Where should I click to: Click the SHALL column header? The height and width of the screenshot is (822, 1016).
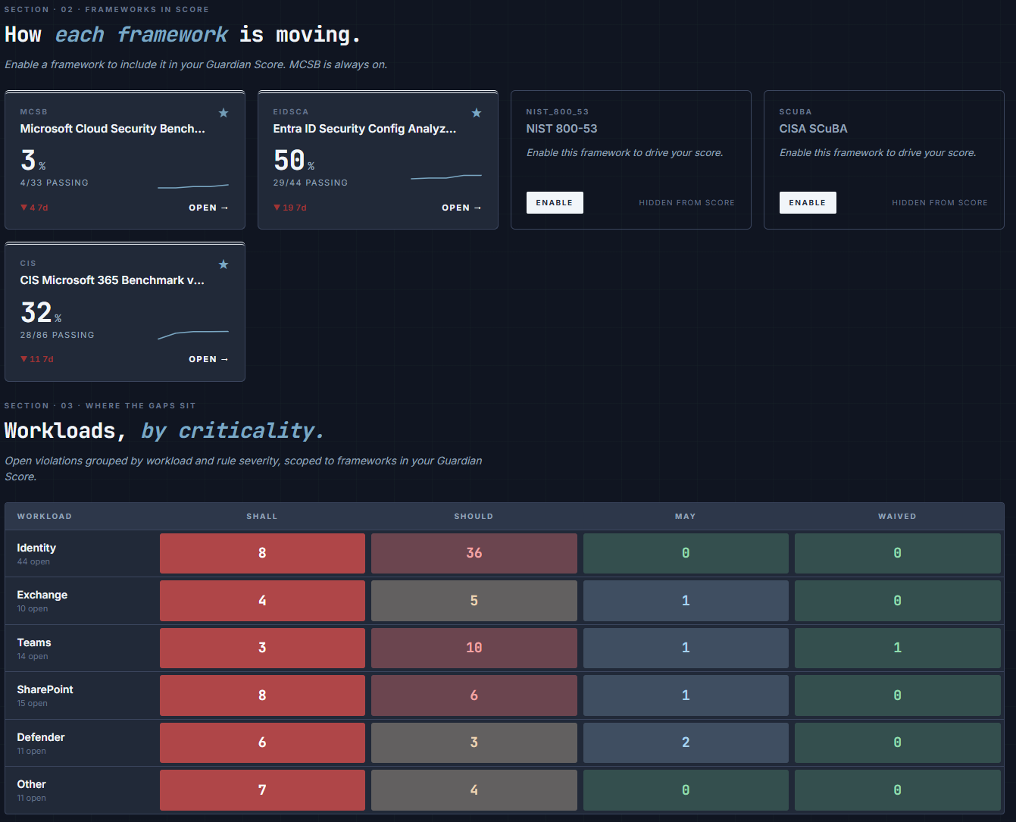coord(262,516)
